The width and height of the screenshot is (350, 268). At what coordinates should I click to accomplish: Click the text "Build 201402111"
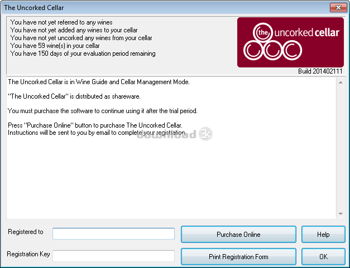320,71
